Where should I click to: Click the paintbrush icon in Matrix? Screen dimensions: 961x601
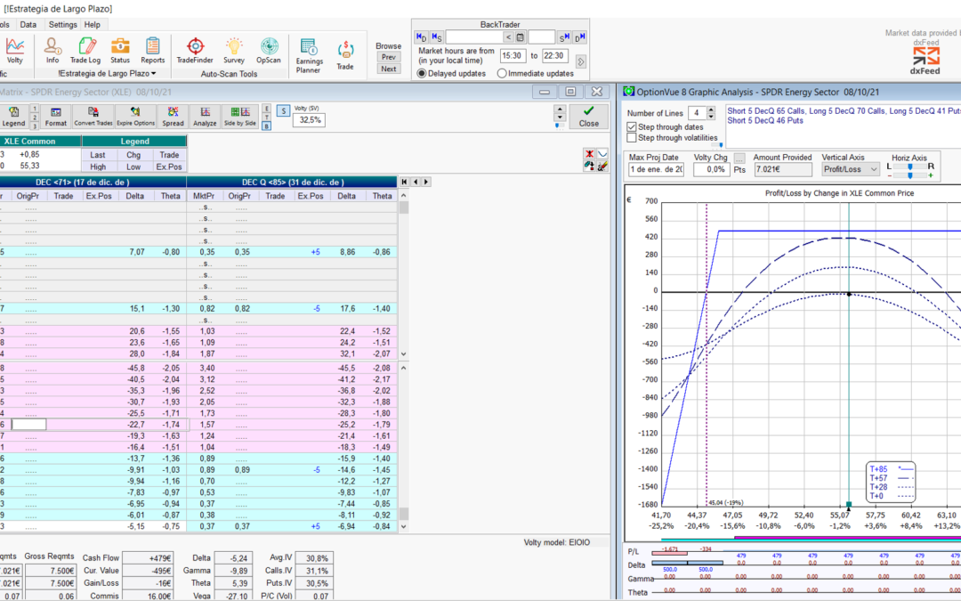click(602, 166)
